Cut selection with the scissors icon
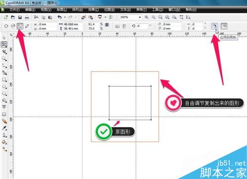247x179 pixels. point(36,17)
